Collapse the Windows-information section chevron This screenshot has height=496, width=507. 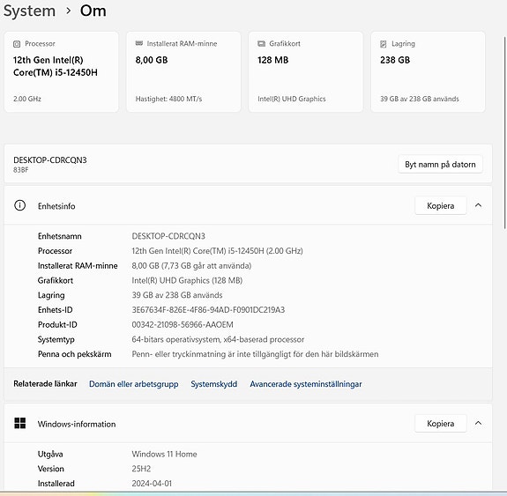[x=478, y=423]
